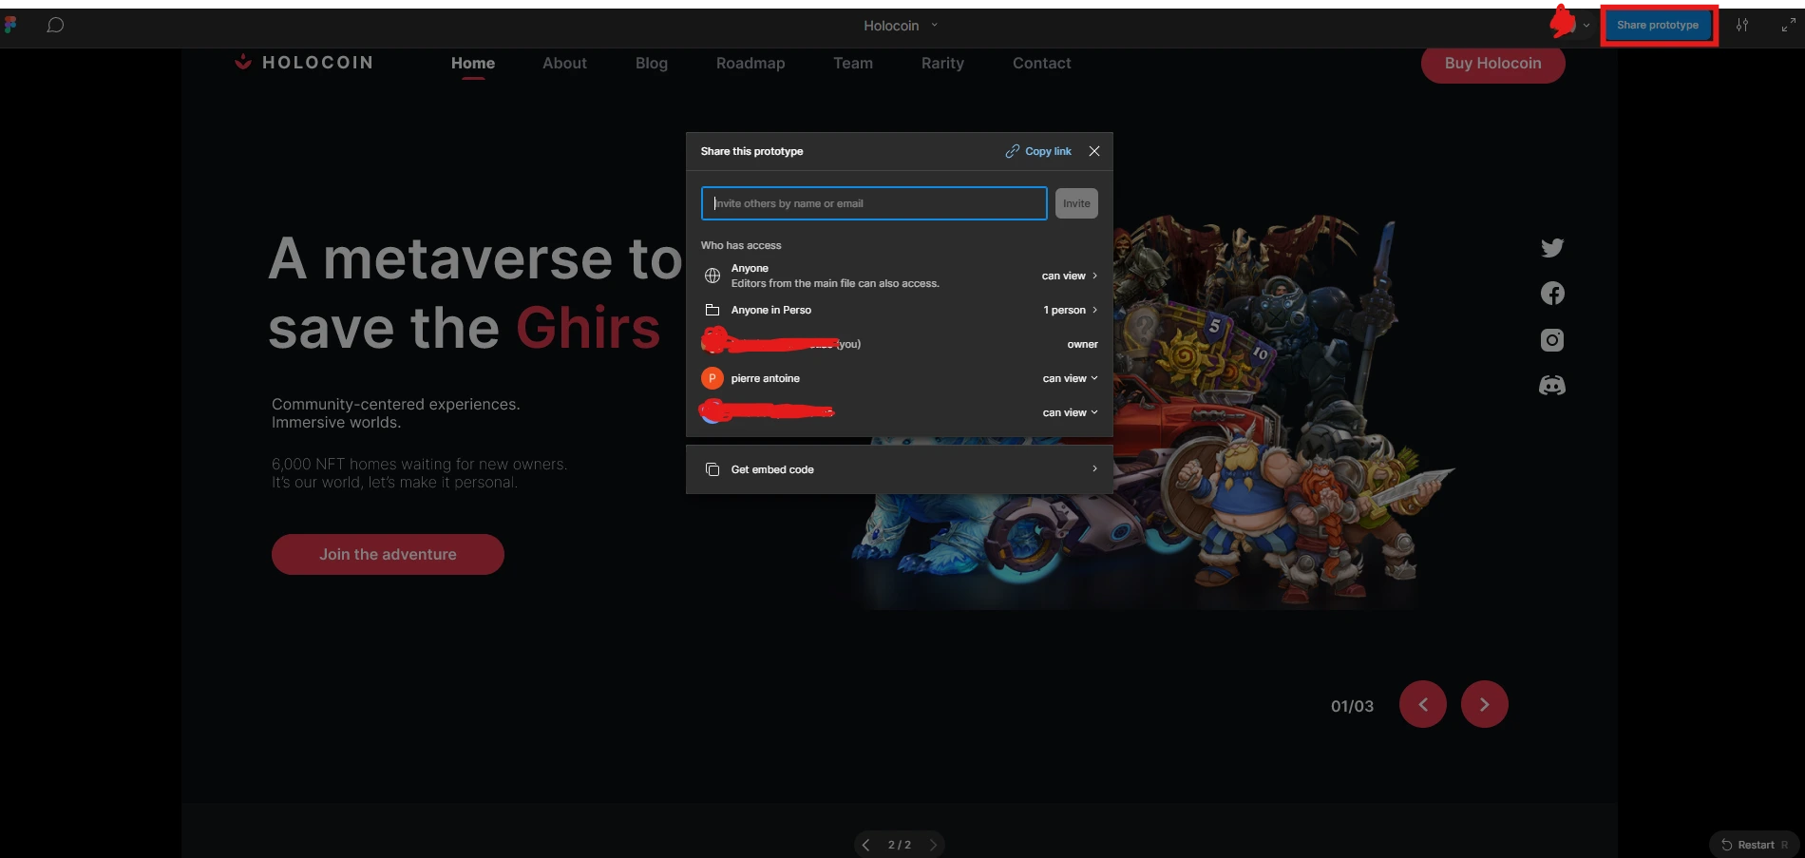This screenshot has width=1805, height=858.
Task: Close the Share this prototype dialog
Action: pyautogui.click(x=1094, y=151)
